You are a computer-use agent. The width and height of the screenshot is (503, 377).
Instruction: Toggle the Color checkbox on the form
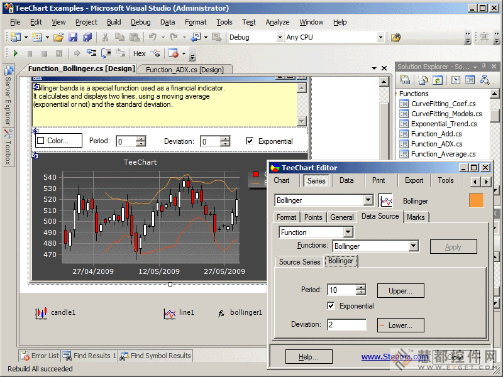point(41,141)
